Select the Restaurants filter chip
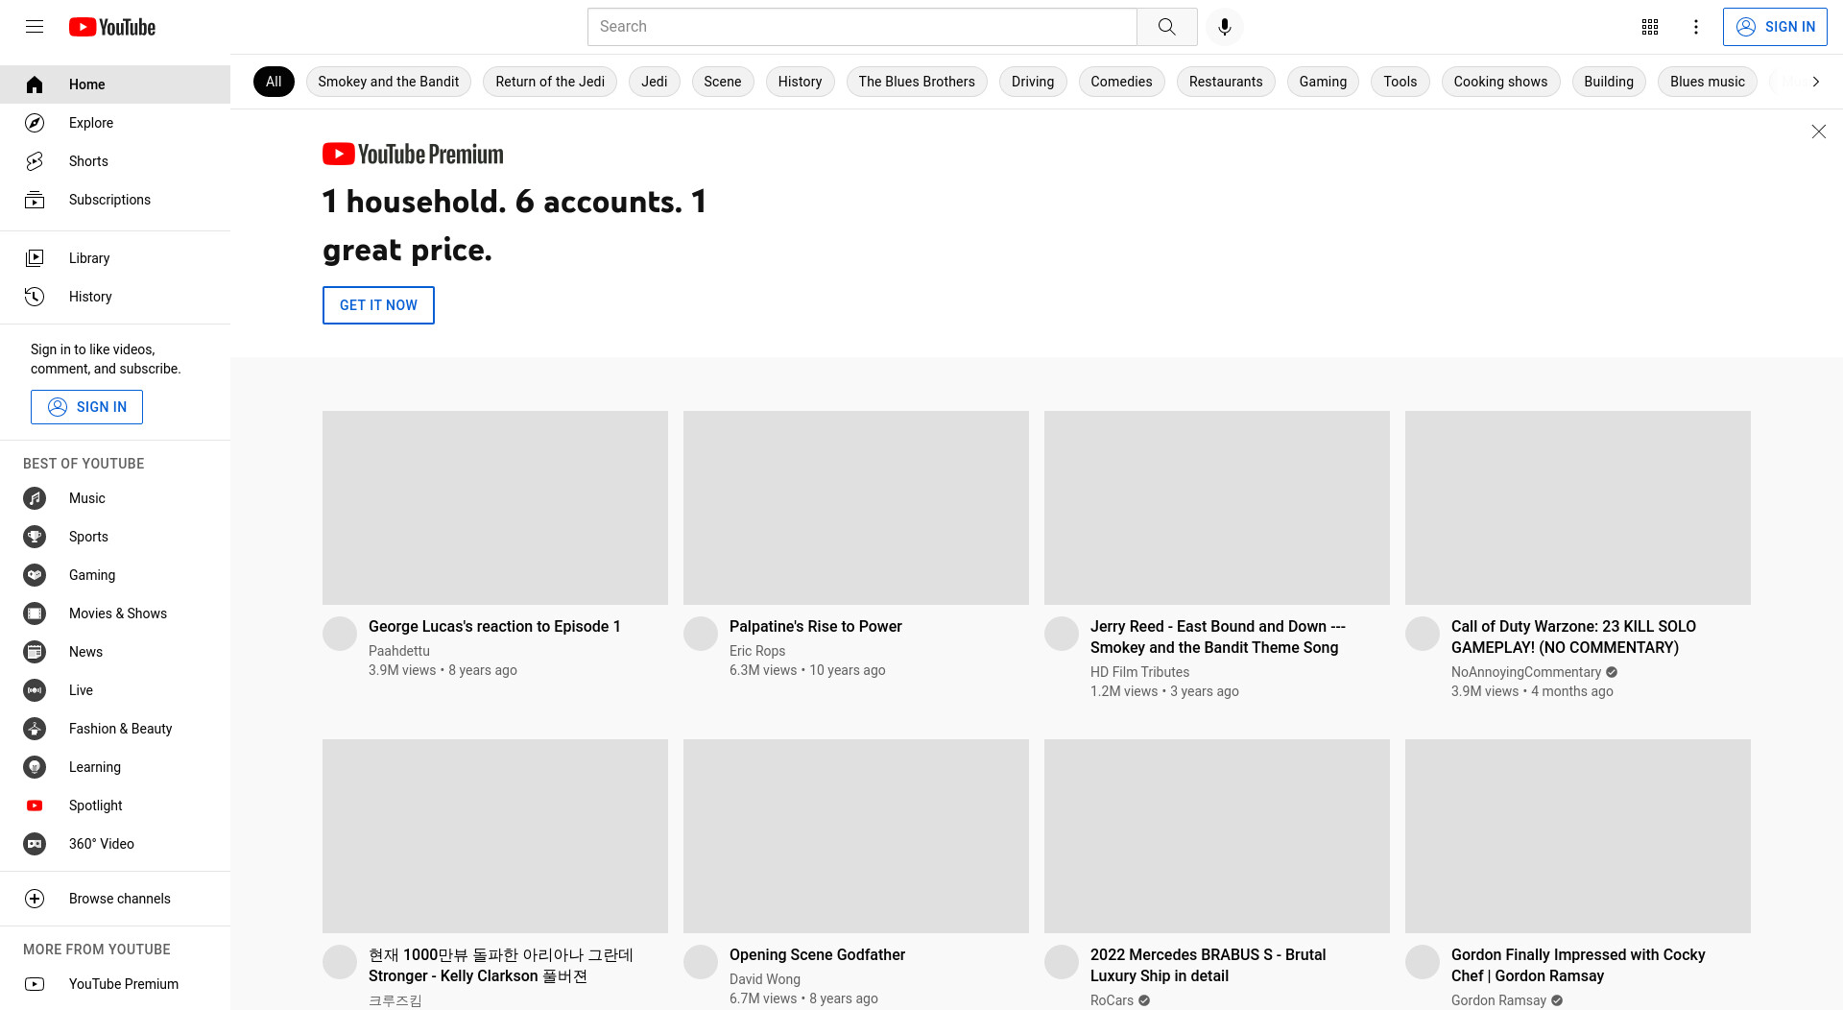The image size is (1843, 1010). [1226, 82]
